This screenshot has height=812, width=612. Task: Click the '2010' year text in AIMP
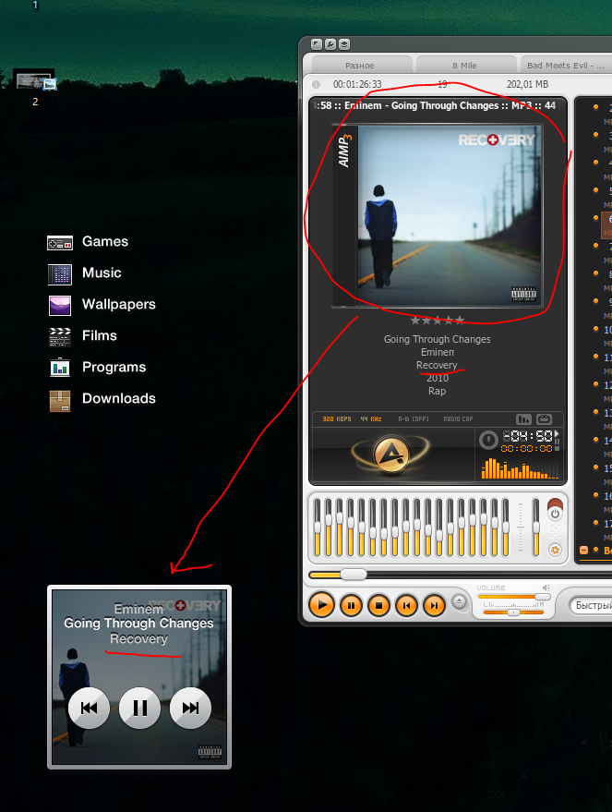point(438,378)
